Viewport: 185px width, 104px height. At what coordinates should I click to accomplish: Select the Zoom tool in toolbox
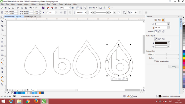tap(2, 30)
